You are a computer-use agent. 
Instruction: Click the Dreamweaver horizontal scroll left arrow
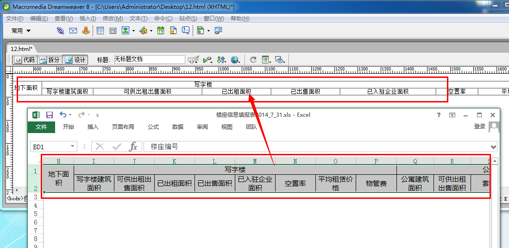click(16, 190)
